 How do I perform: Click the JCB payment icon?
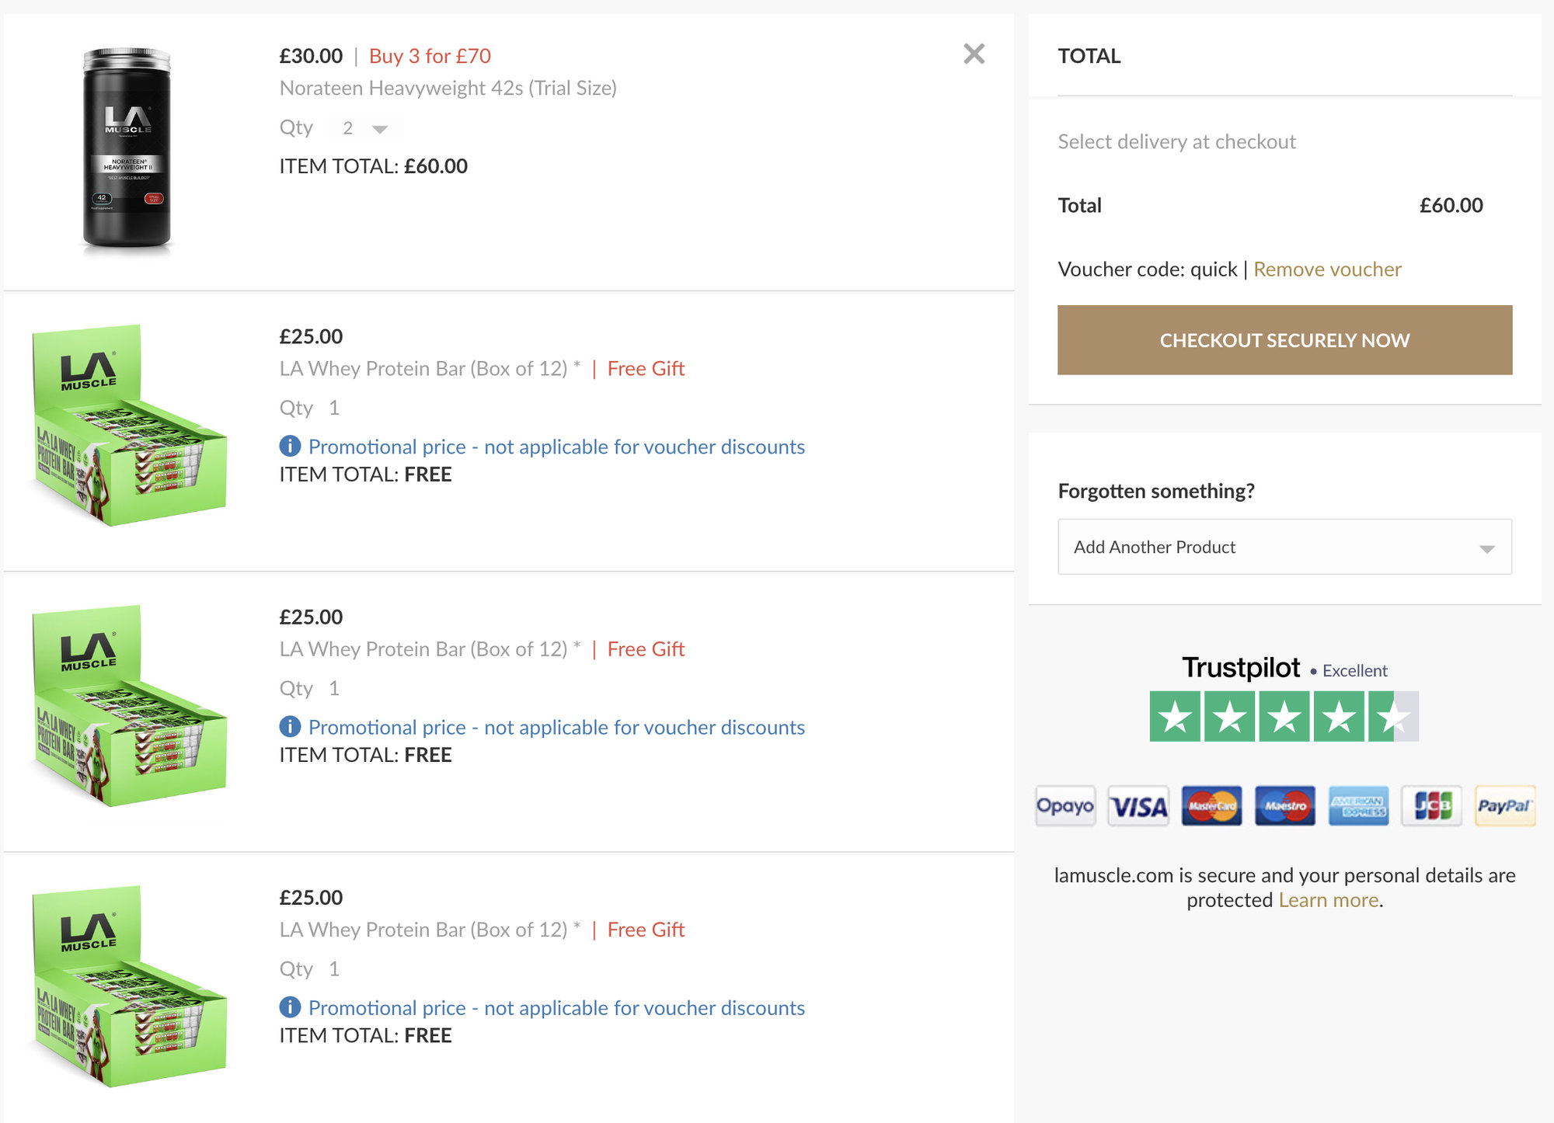click(x=1431, y=806)
